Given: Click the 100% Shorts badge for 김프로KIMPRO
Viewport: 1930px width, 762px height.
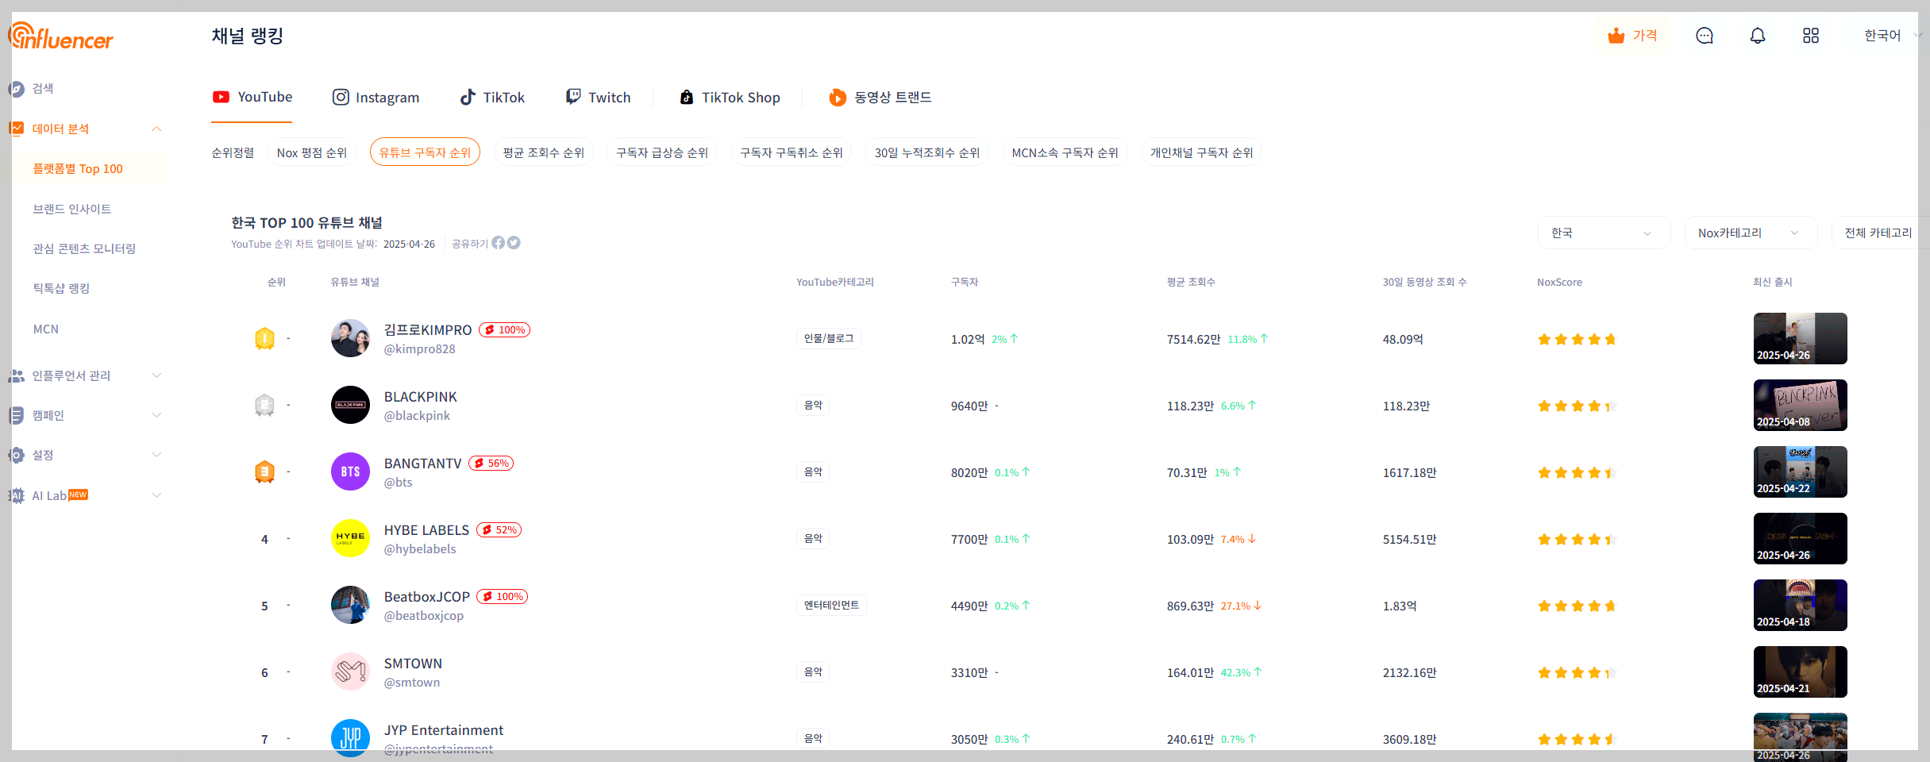Looking at the screenshot, I should 505,330.
